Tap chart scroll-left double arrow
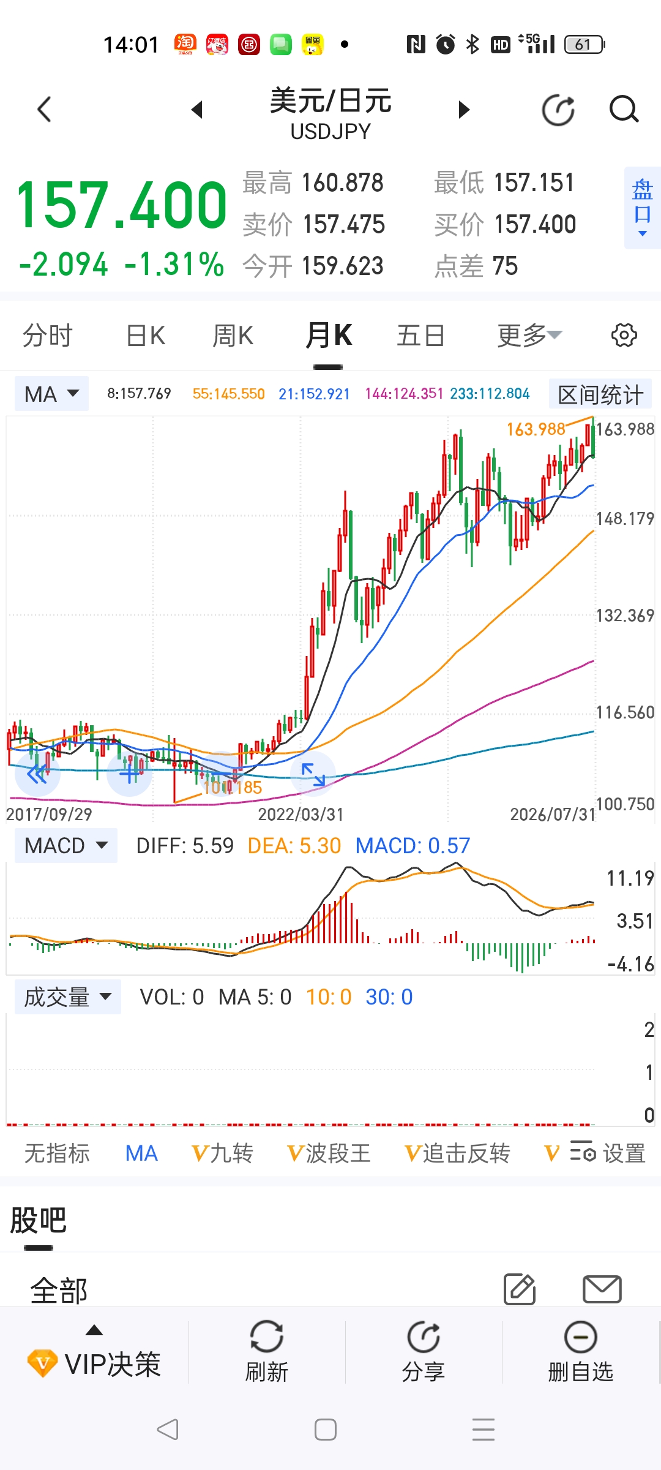This screenshot has width=661, height=1470. [38, 774]
